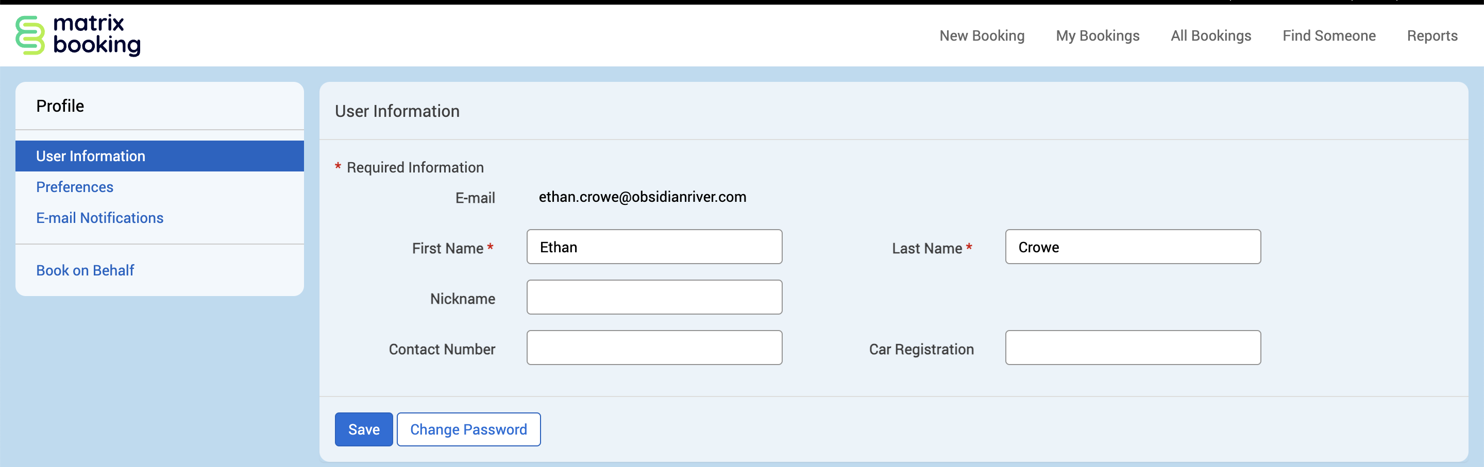The width and height of the screenshot is (1484, 467).
Task: Click the ethan.crowe e-mail address text
Action: click(x=642, y=197)
